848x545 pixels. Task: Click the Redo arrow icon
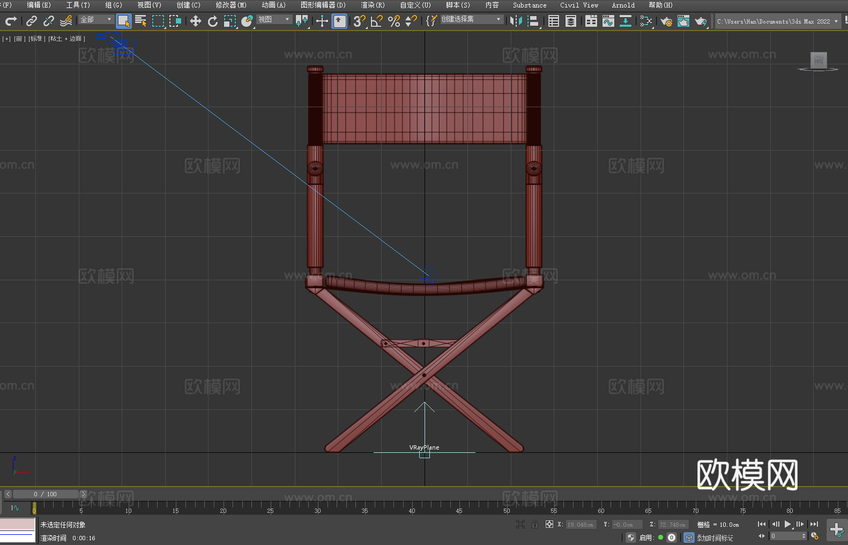pyautogui.click(x=11, y=21)
